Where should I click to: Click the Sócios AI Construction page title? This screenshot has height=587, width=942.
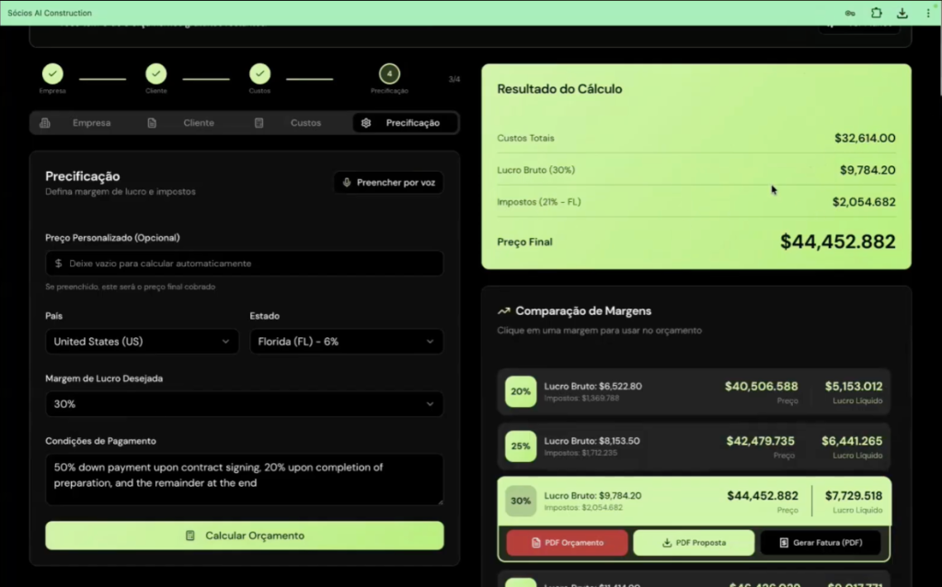click(50, 13)
